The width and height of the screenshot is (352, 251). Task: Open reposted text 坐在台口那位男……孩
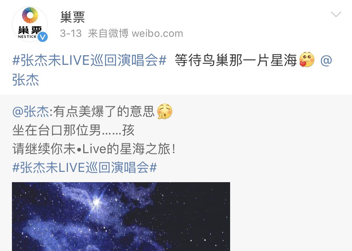coord(73,130)
